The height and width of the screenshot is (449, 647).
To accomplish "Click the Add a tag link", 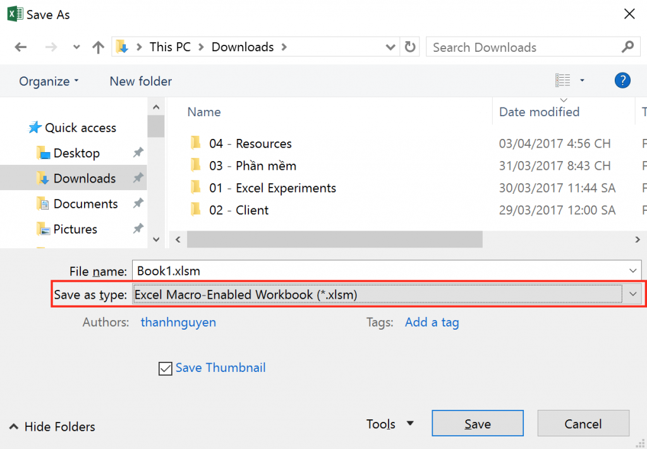I will (x=432, y=323).
